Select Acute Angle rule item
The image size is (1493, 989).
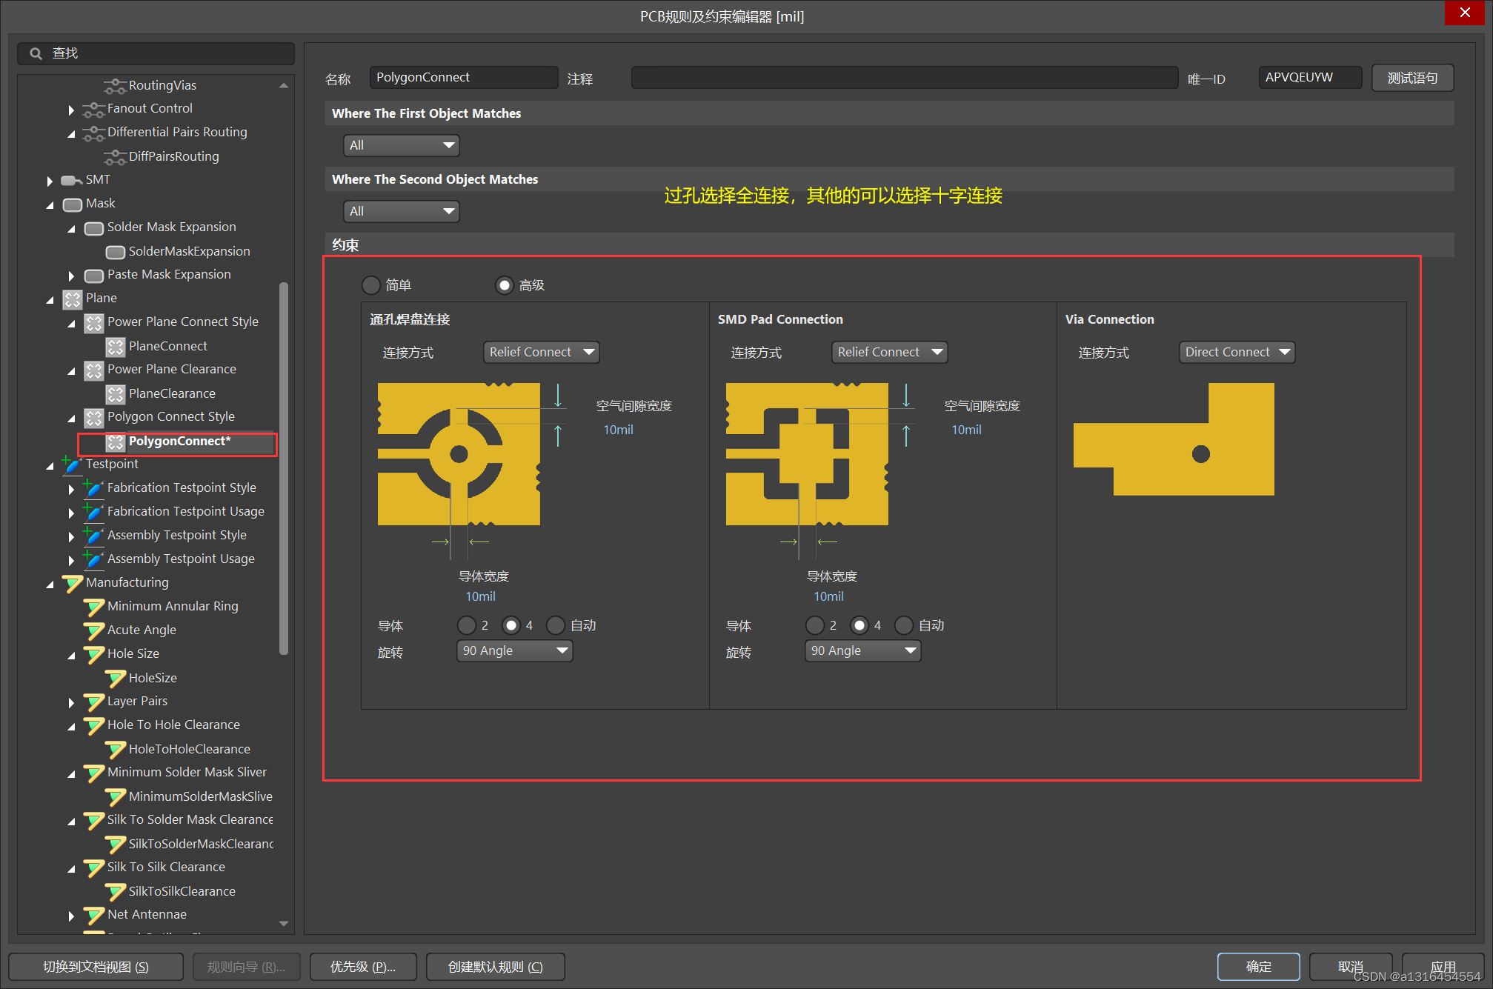pos(142,630)
